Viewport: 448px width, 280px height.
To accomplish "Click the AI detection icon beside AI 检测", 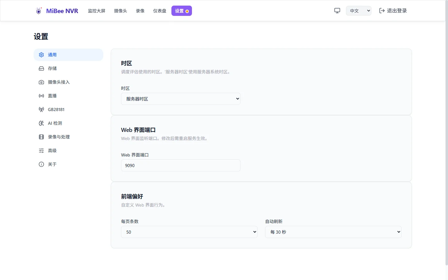I will 41,123.
